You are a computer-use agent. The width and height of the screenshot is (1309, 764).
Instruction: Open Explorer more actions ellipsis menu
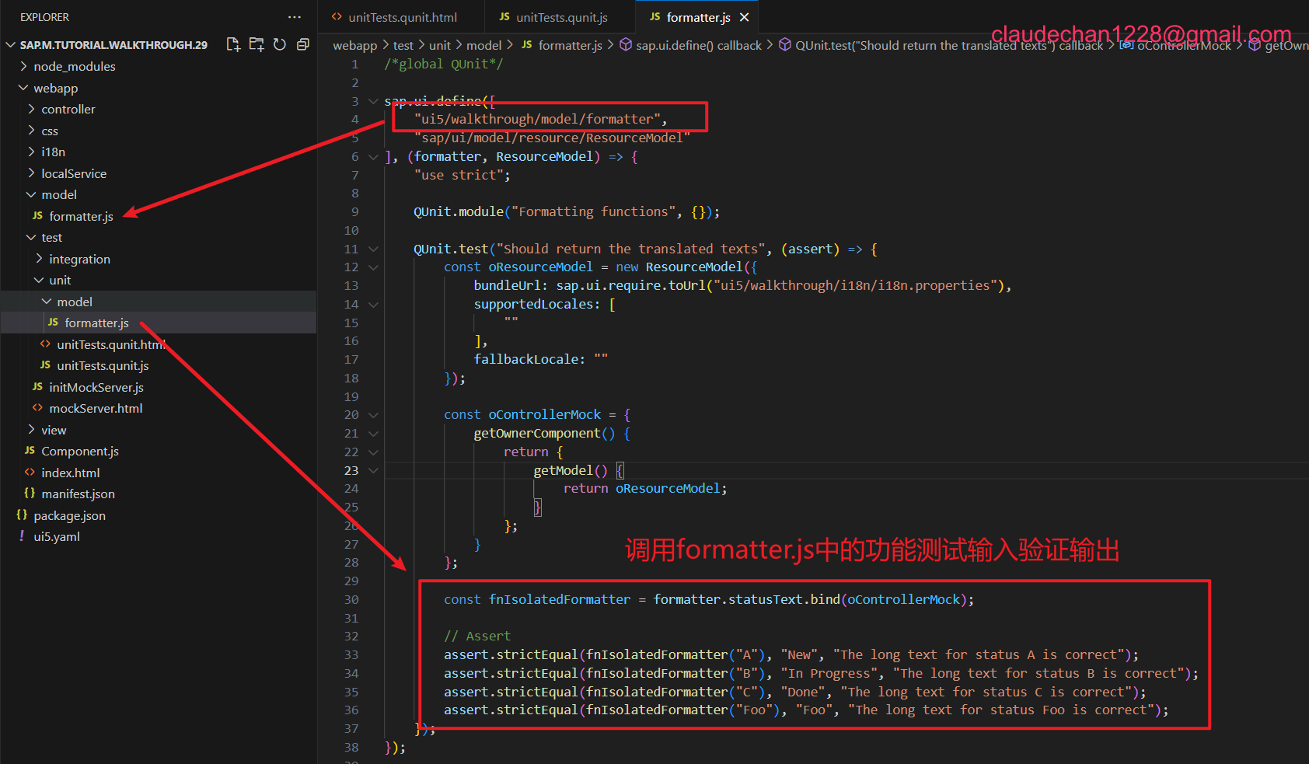(294, 17)
